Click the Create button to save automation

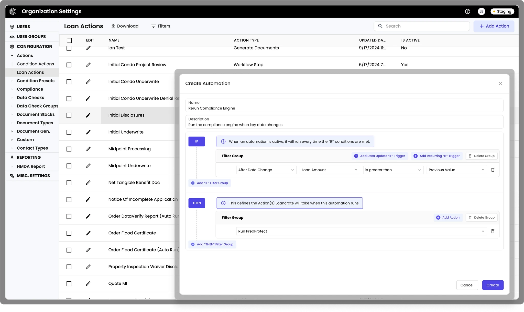click(493, 285)
